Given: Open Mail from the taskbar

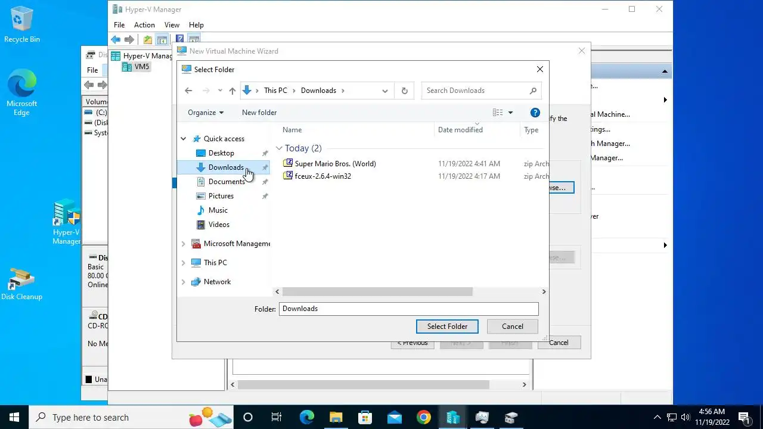Looking at the screenshot, I should click(394, 417).
